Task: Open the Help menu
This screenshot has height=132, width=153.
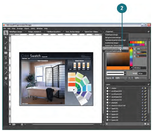Action: tap(46, 28)
